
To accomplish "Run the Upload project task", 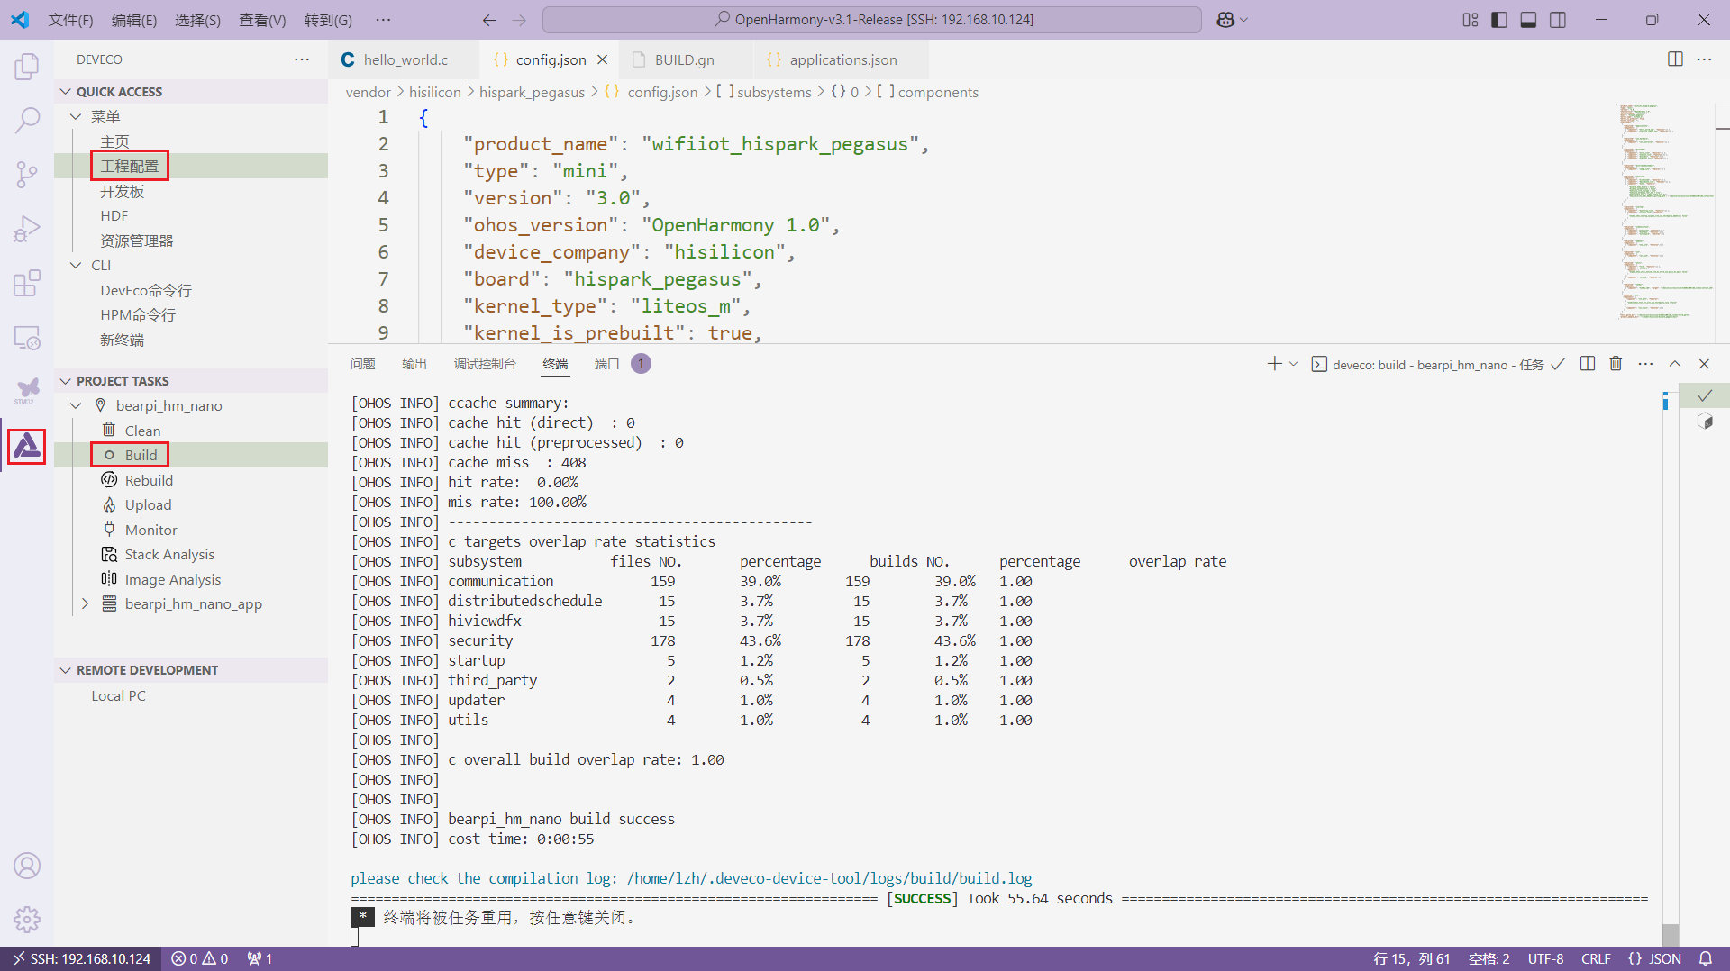I will (x=148, y=505).
